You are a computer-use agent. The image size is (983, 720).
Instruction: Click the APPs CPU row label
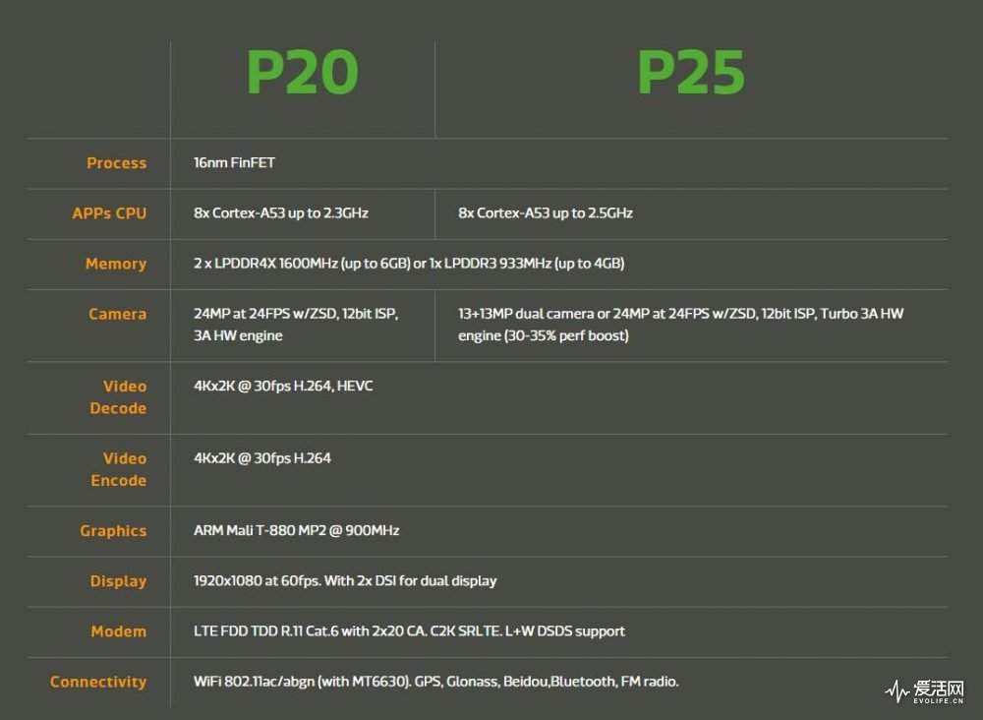[109, 213]
